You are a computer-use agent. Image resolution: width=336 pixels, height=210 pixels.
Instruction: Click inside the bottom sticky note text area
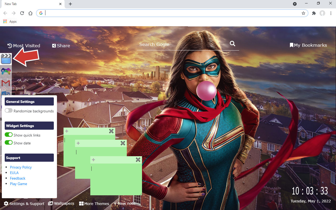tap(116, 179)
